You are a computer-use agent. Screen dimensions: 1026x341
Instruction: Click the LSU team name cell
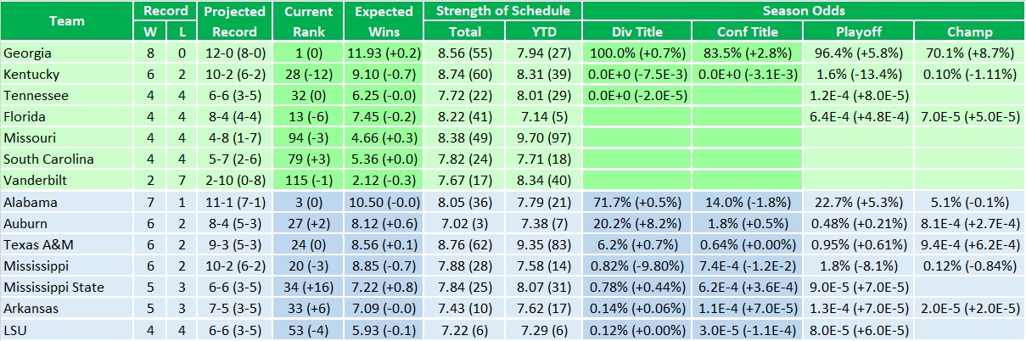66,330
